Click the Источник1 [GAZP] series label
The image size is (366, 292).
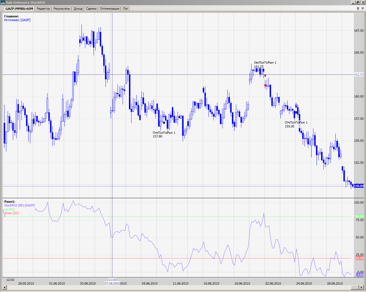pyautogui.click(x=17, y=20)
